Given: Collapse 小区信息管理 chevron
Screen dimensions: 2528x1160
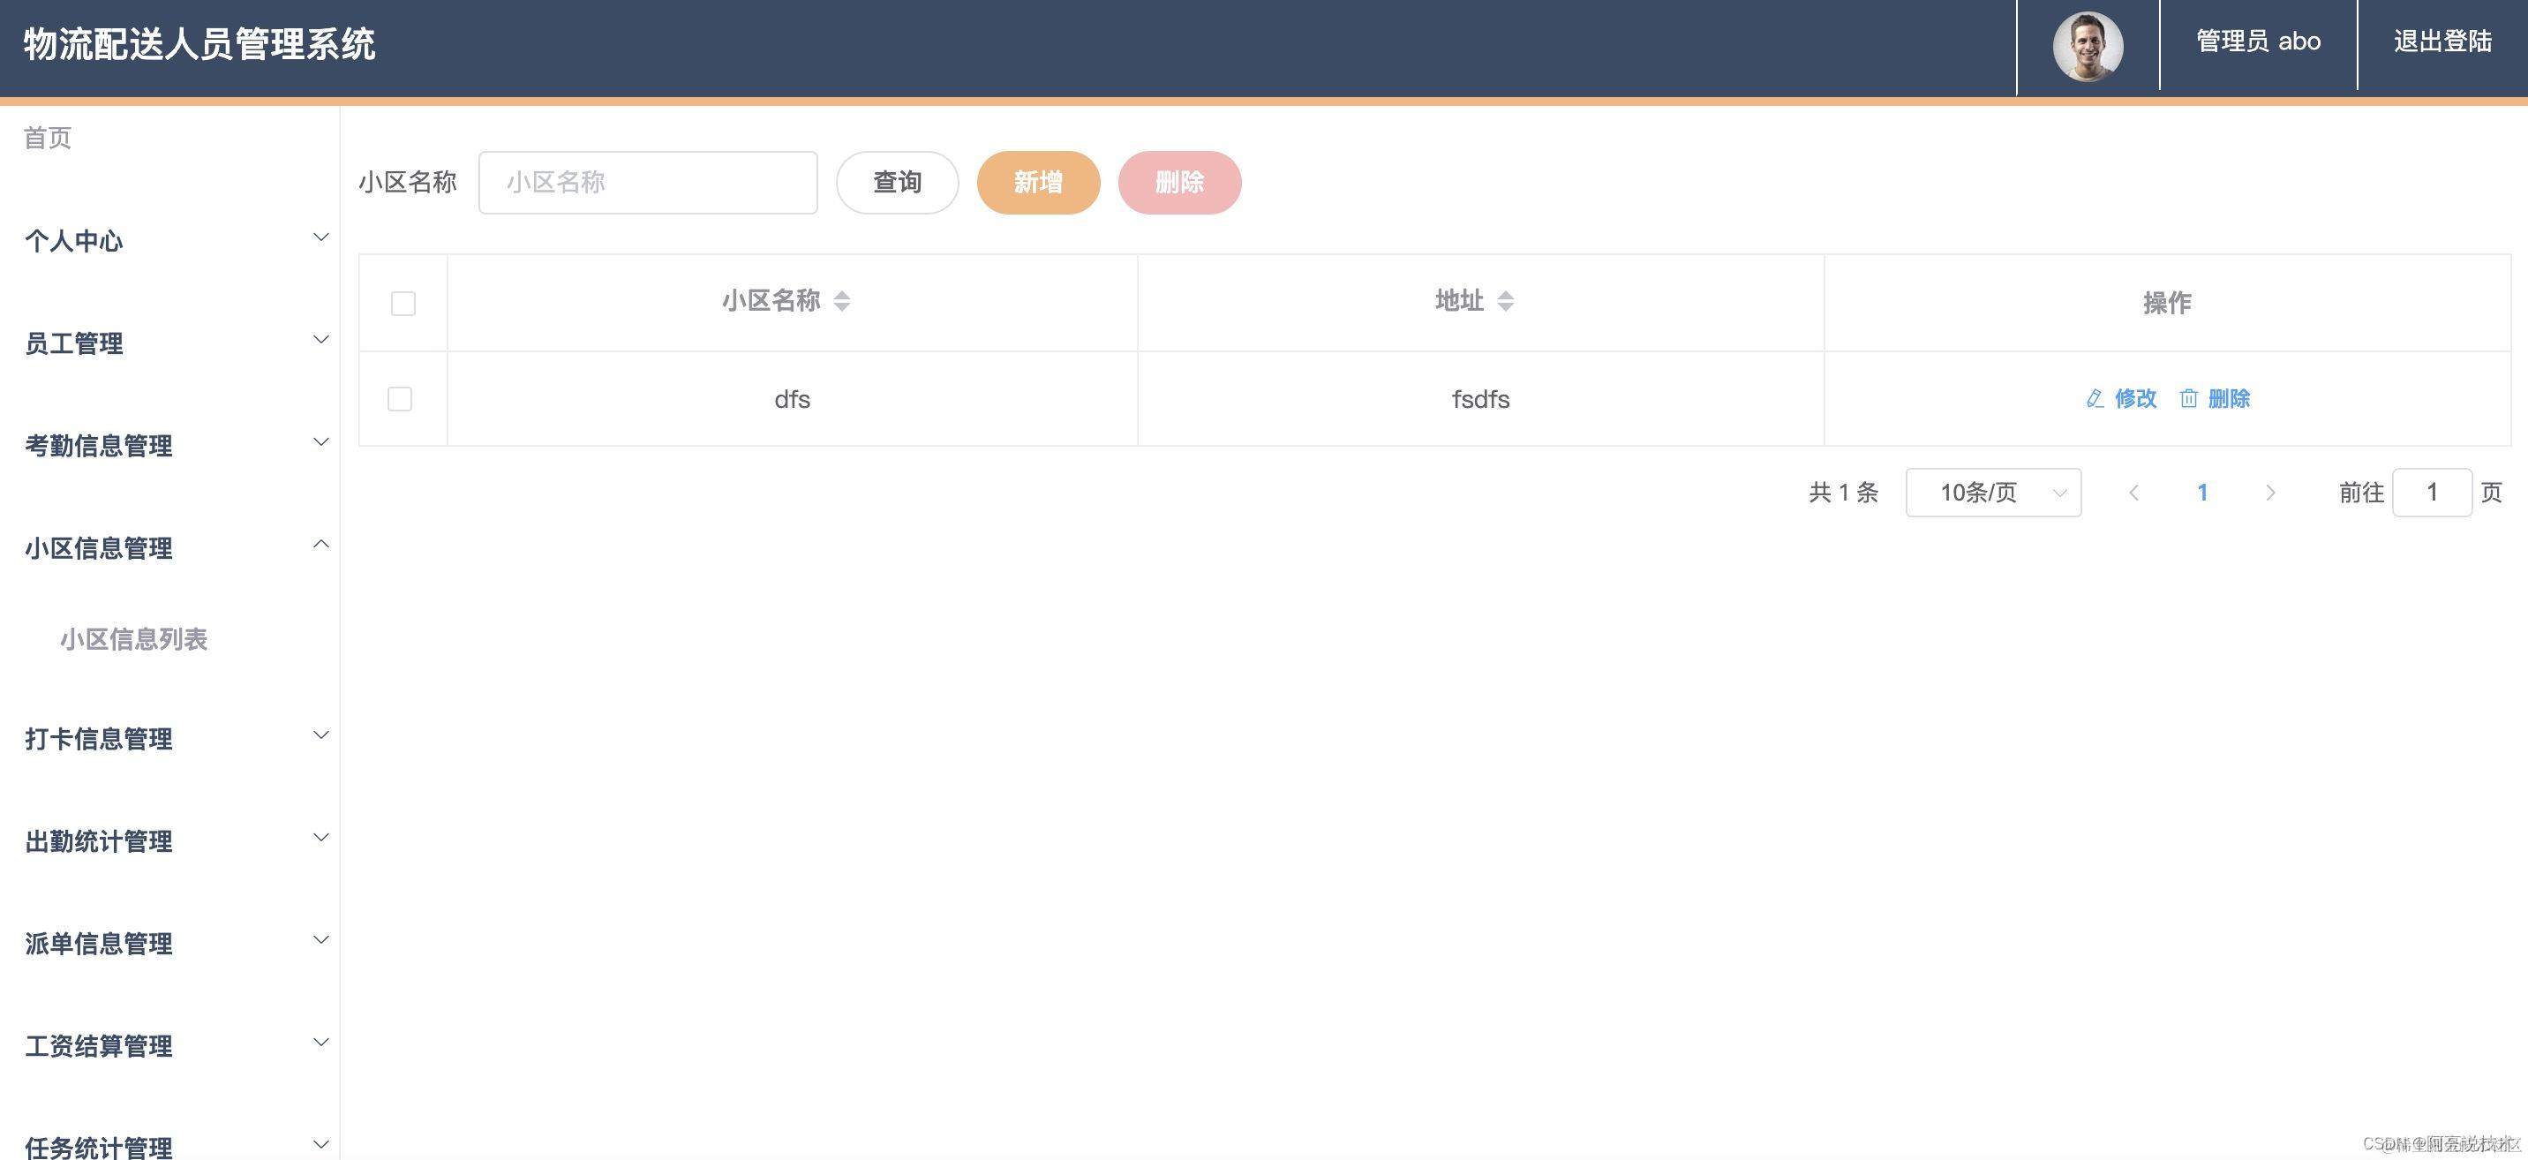Looking at the screenshot, I should pyautogui.click(x=321, y=545).
